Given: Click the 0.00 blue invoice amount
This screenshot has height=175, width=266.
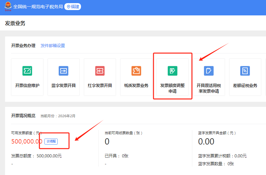Looking at the screenshot, I should click(206, 141).
